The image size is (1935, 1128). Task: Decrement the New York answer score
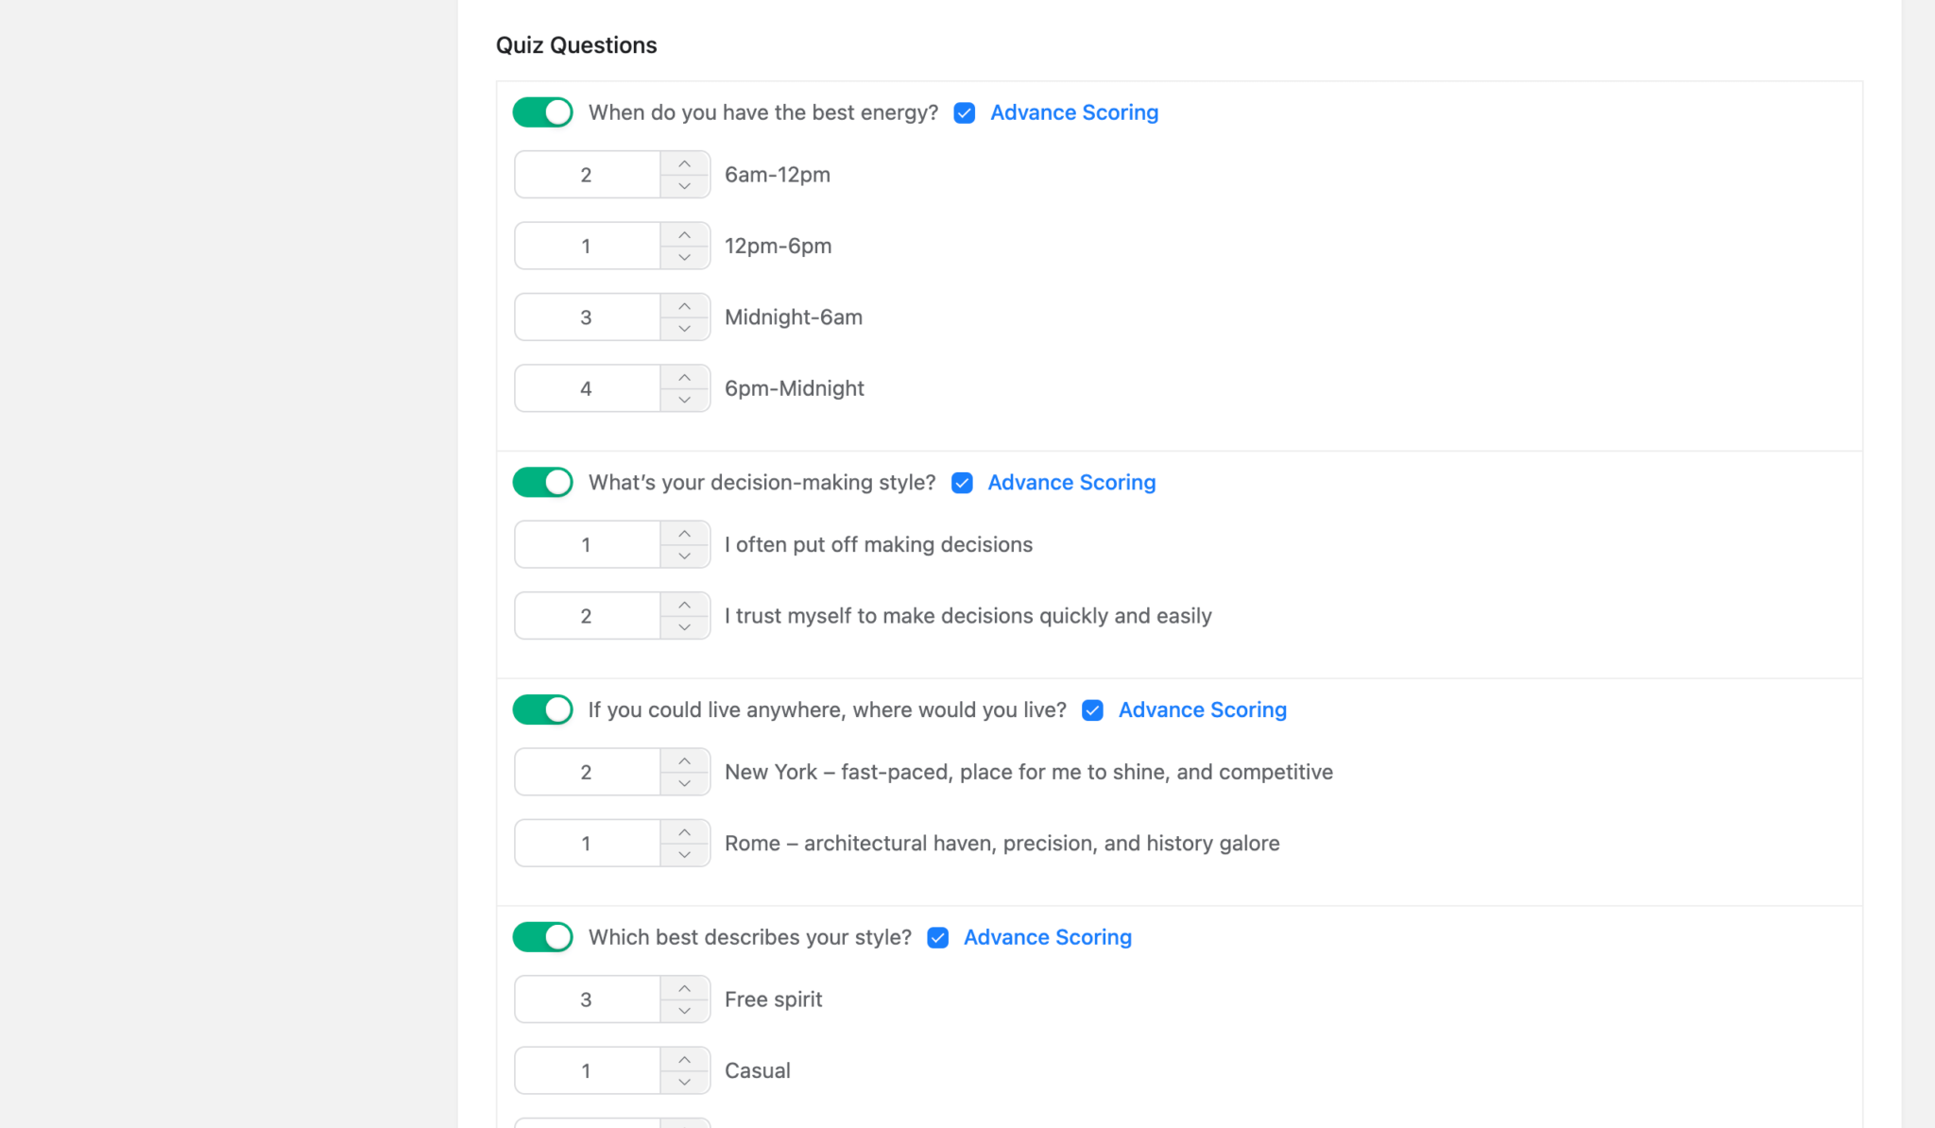(684, 783)
